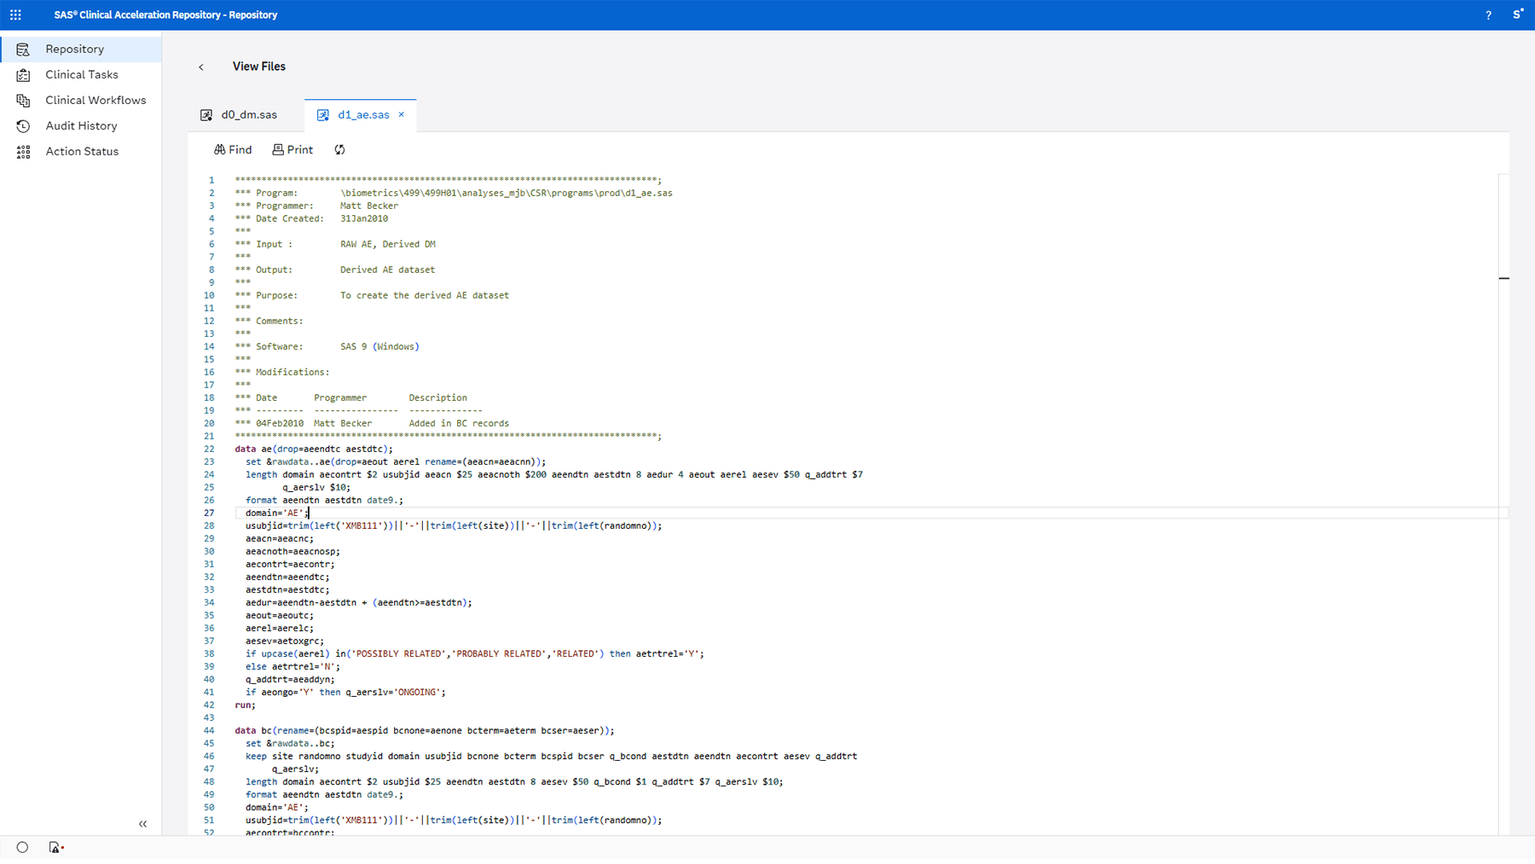The height and width of the screenshot is (864, 1535).
Task: Go back using the View Files chevron
Action: [201, 67]
